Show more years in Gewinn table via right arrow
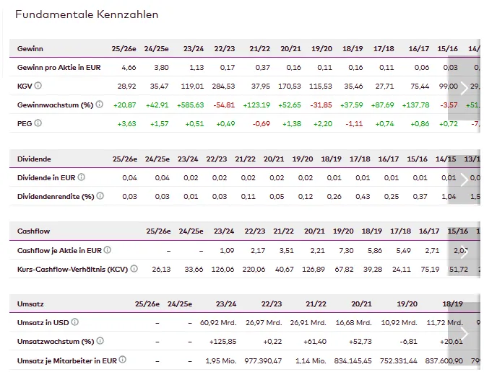Viewport: 484px width, 372px height. pyautogui.click(x=464, y=88)
